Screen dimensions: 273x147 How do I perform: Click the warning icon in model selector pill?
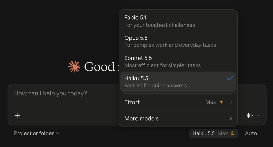pos(232,133)
